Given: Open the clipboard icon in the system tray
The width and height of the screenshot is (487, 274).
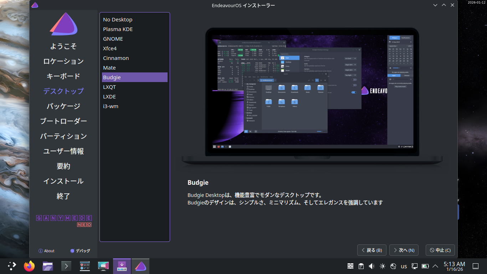Looking at the screenshot, I should pyautogui.click(x=361, y=266).
